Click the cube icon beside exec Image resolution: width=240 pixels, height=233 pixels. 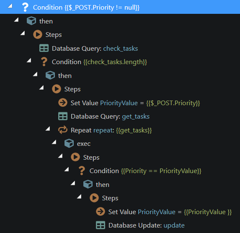[69, 143]
